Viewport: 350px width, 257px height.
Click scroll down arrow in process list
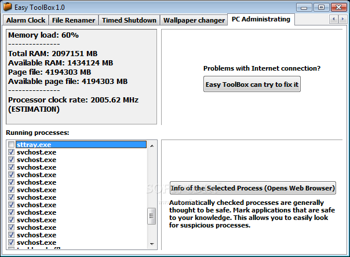click(x=152, y=244)
